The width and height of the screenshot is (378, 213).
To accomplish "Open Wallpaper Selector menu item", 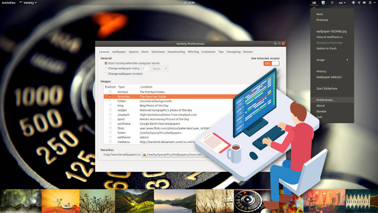I will (329, 77).
